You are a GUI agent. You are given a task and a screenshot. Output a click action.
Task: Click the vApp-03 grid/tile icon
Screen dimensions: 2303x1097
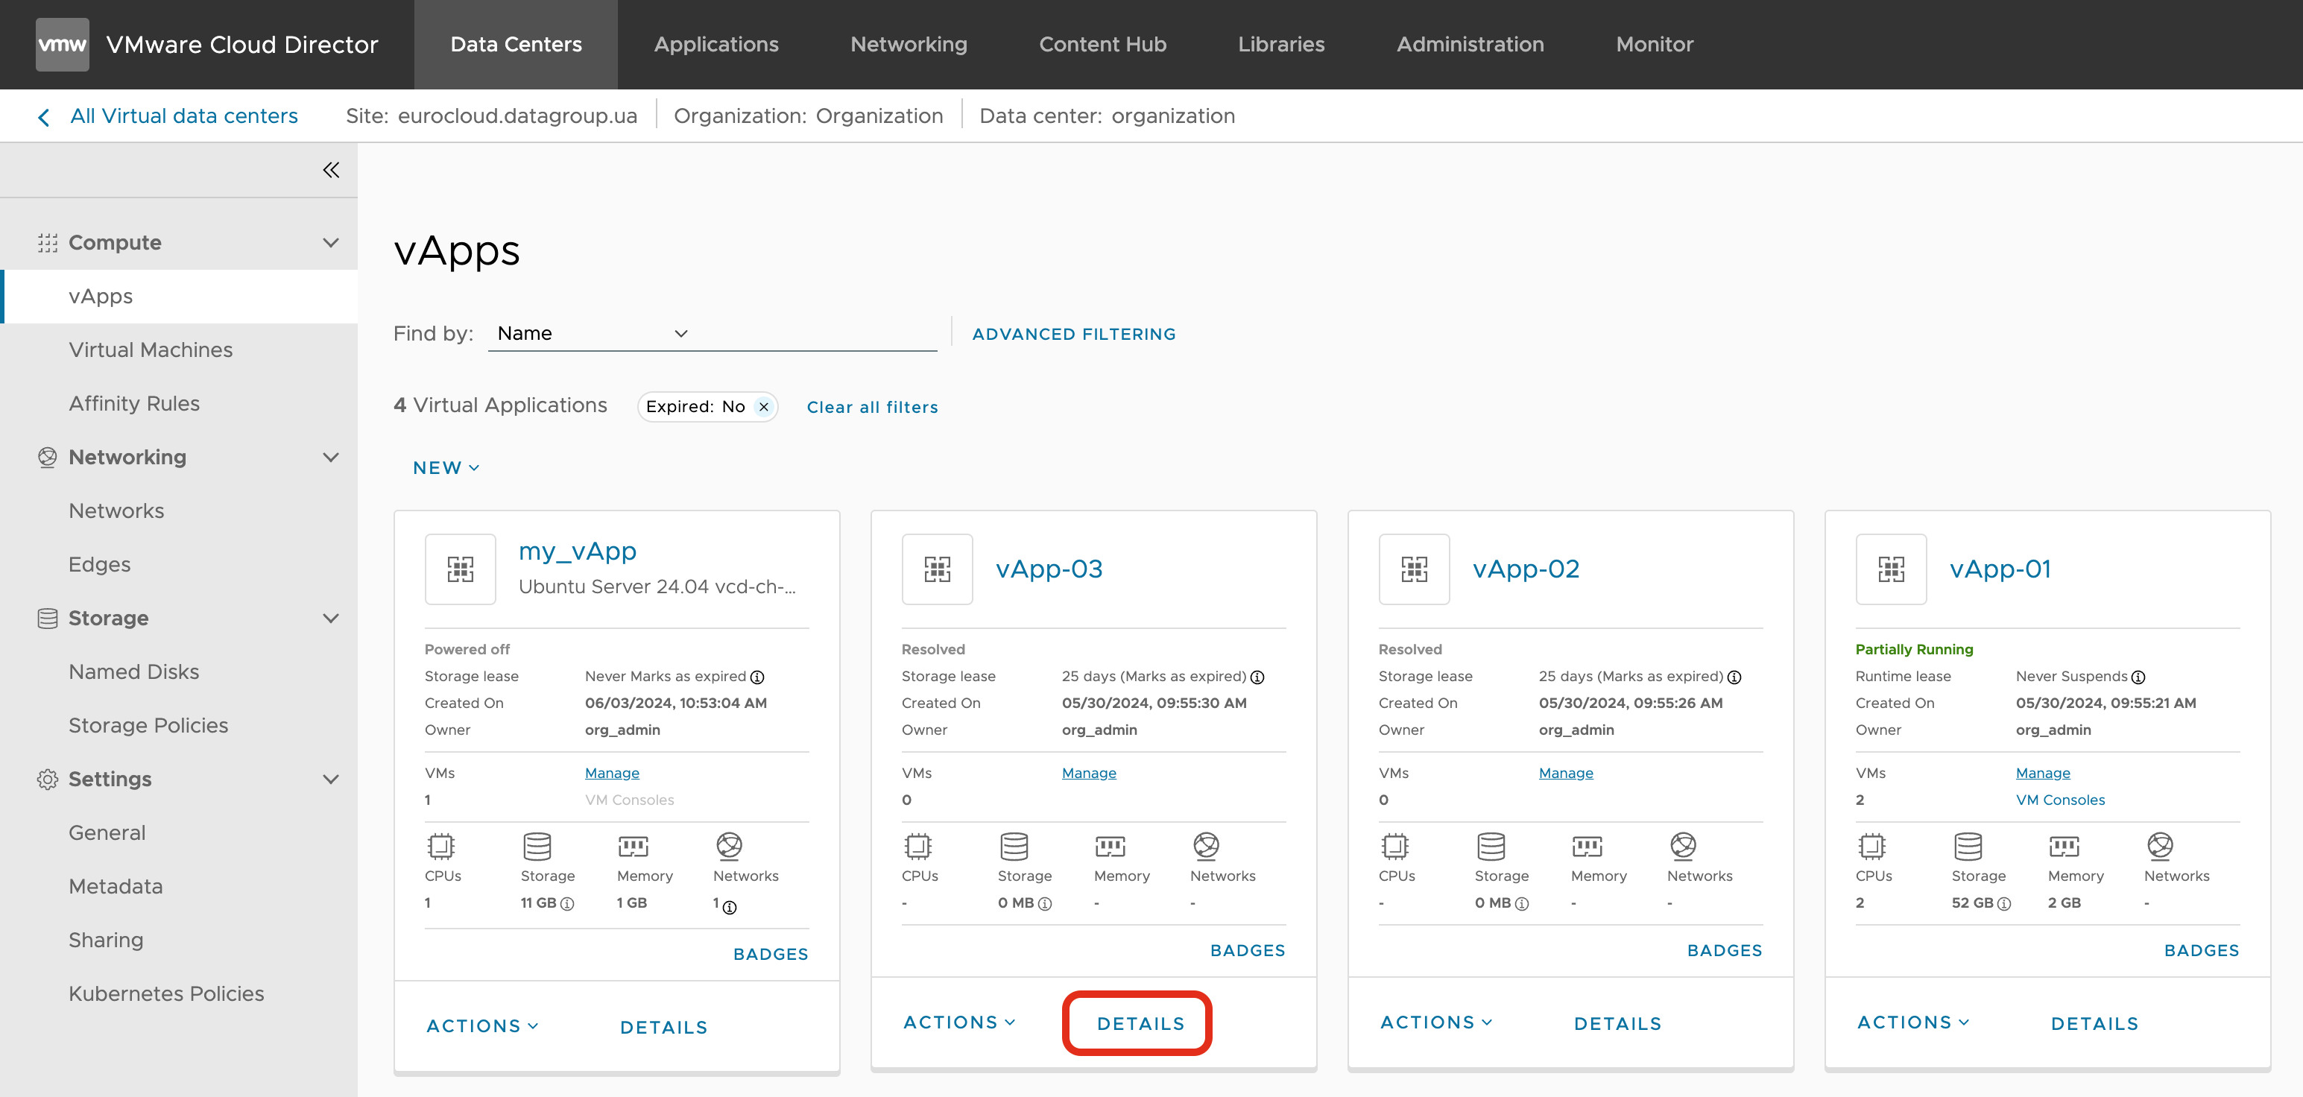pos(938,570)
